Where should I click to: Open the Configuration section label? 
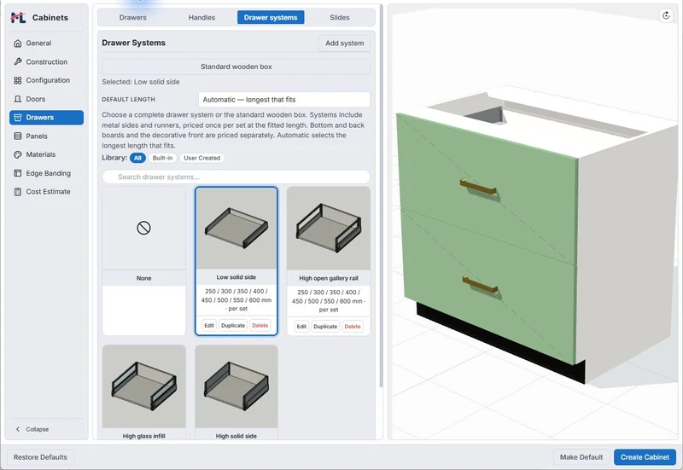[x=48, y=80]
